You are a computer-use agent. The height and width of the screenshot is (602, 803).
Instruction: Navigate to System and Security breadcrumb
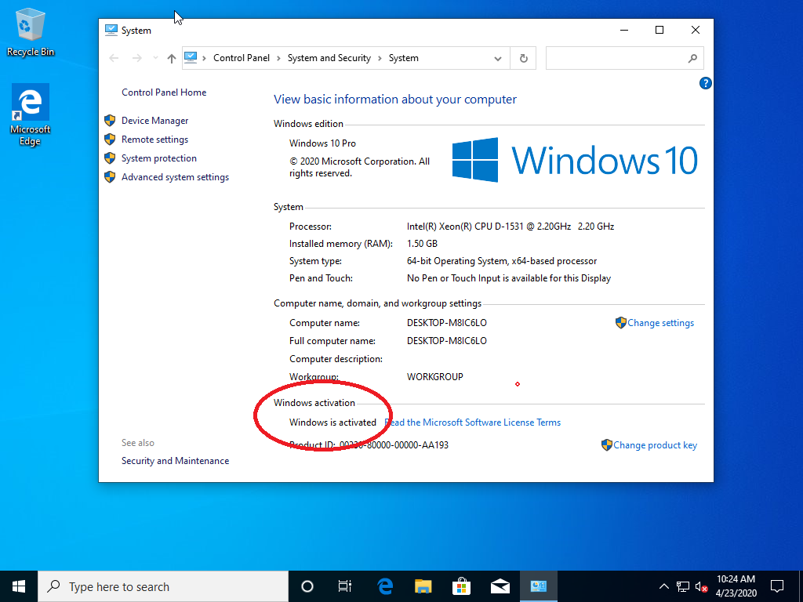(329, 58)
